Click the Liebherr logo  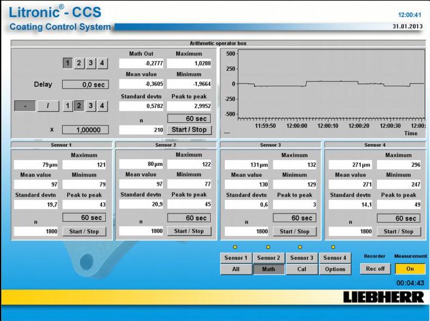pos(383,297)
